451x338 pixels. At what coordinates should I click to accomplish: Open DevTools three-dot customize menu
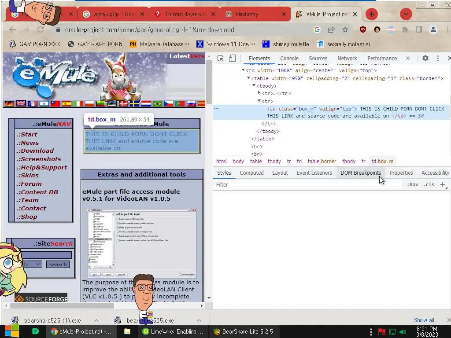(438, 59)
